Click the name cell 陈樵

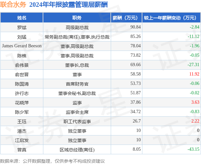click(x=22, y=56)
